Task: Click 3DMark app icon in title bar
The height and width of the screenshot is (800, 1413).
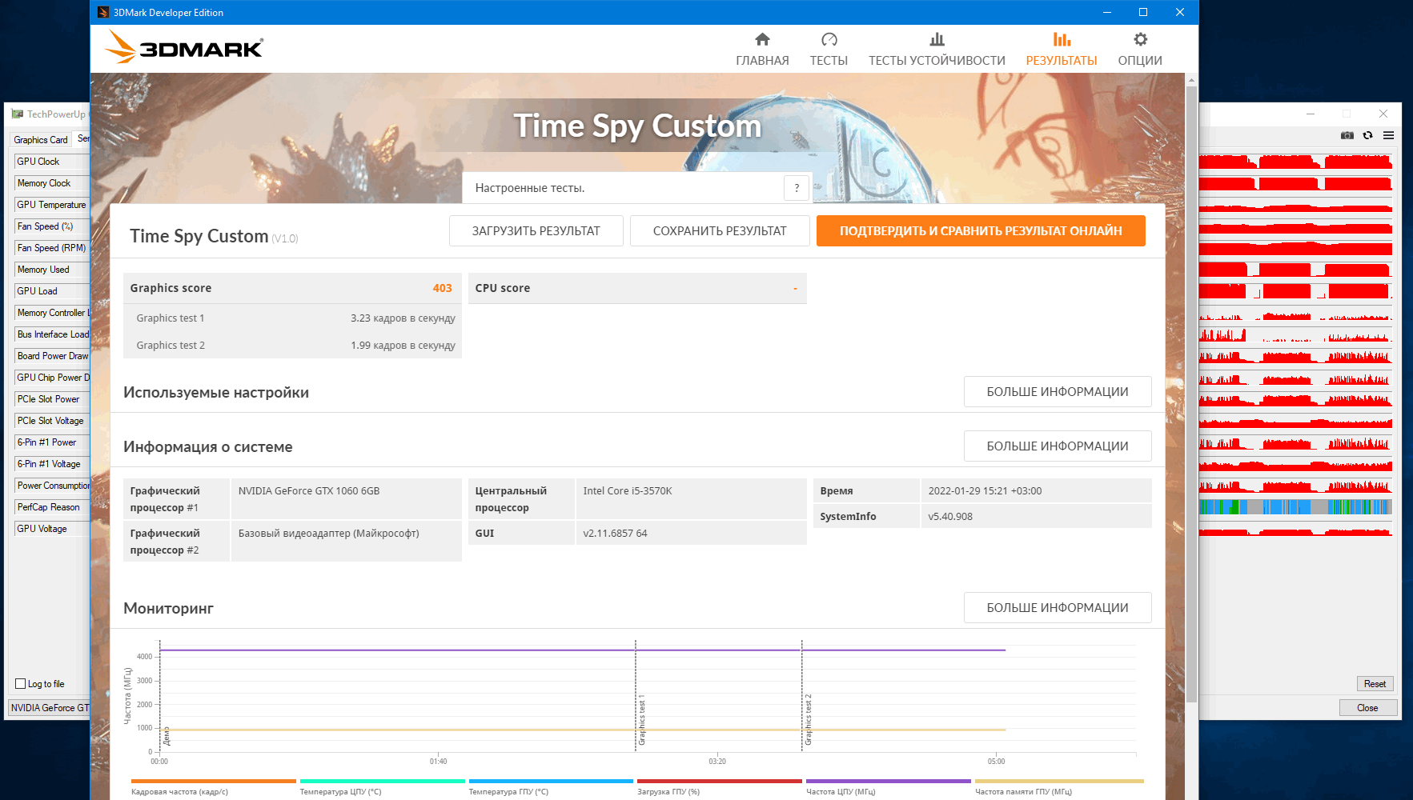Action: (103, 12)
